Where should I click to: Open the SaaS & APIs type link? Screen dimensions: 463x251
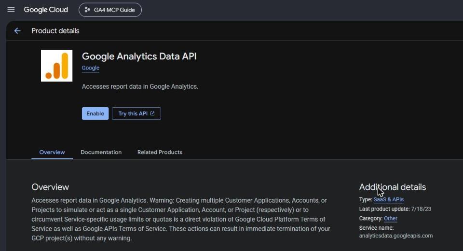tap(389, 199)
